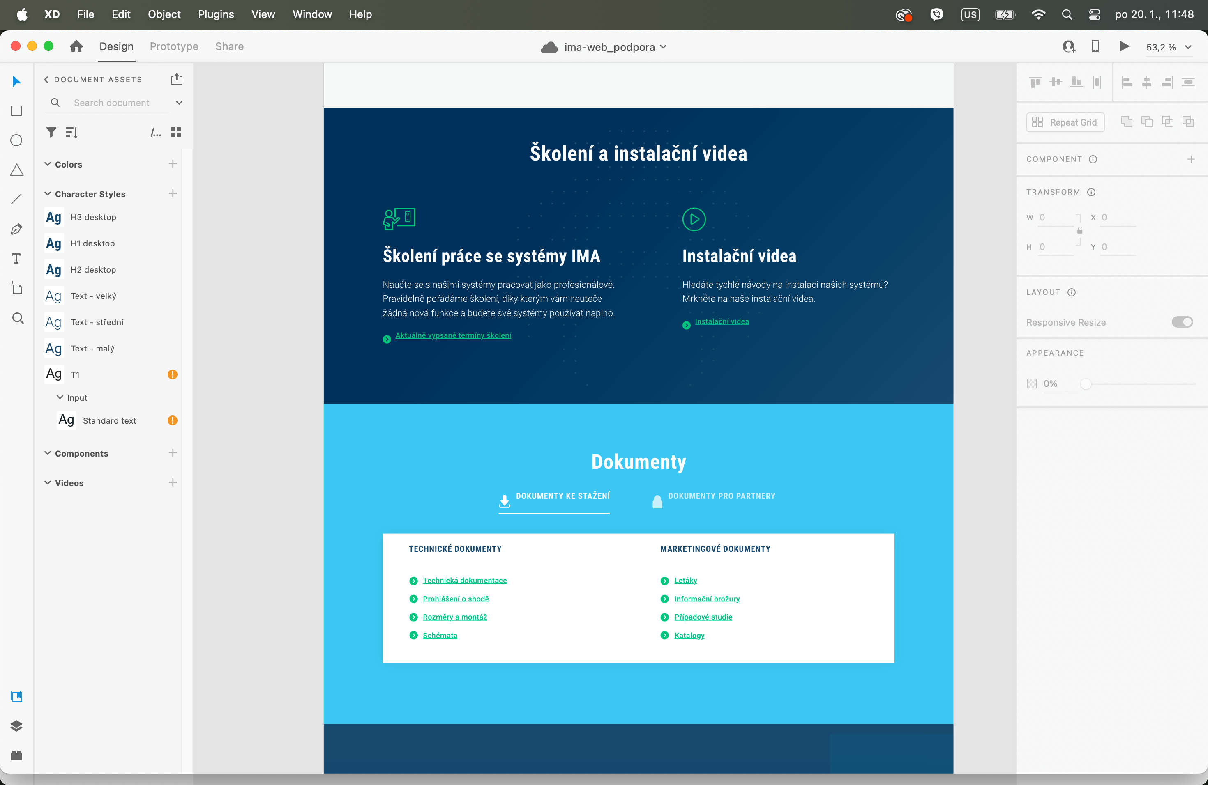Click the Technická dokumentace link
Screen dimensions: 1208x785
464,580
